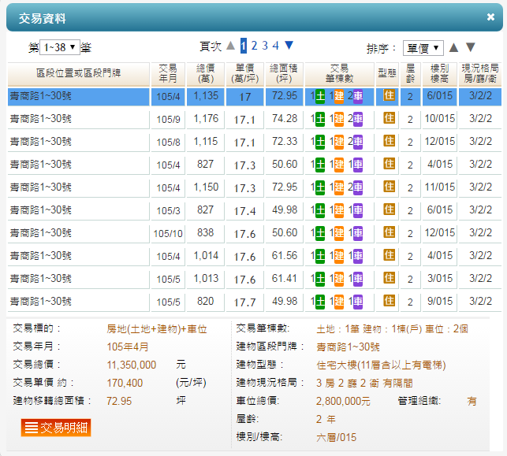The height and width of the screenshot is (456, 507).
Task: Click the purple 車 parking icon in third row
Action: [x=357, y=143]
